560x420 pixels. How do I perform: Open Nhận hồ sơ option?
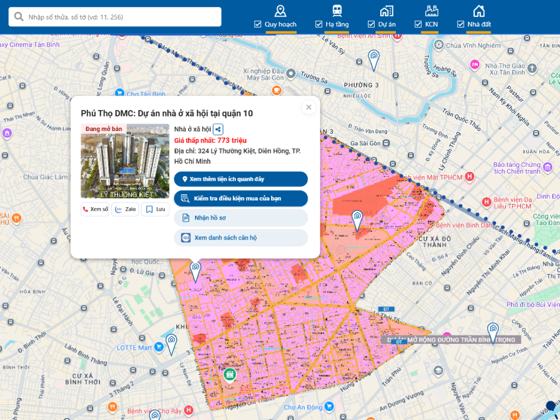241,218
